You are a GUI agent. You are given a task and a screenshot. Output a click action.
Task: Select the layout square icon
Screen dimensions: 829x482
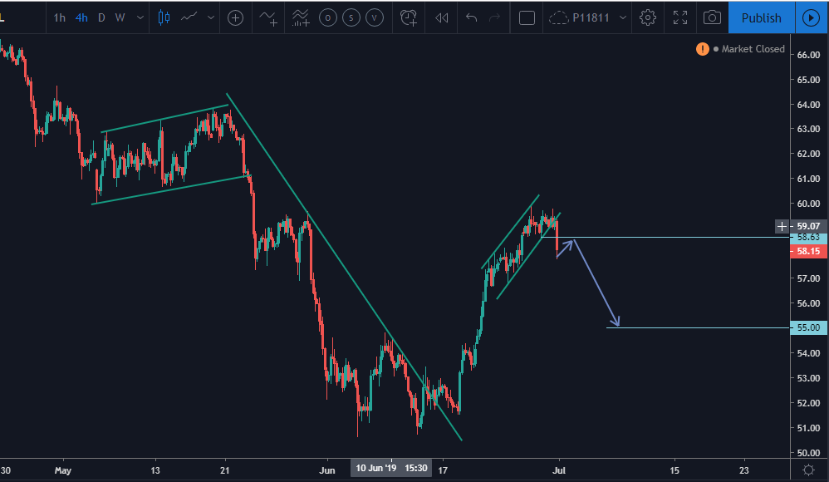527,18
